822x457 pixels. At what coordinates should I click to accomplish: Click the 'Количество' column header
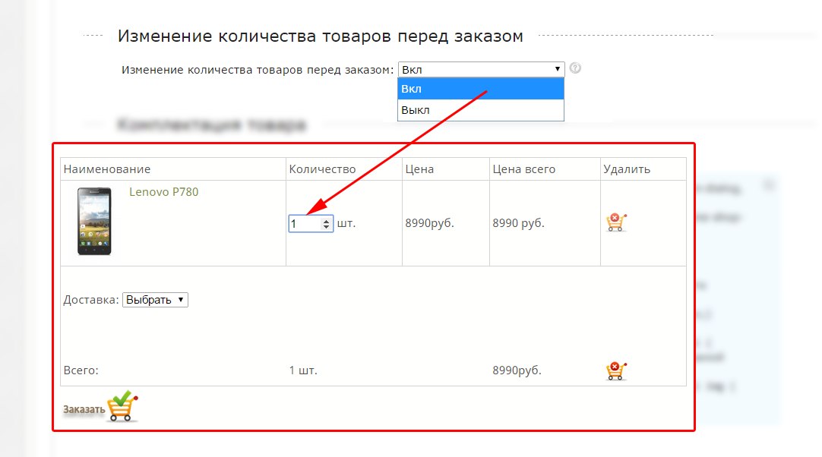pyautogui.click(x=322, y=169)
